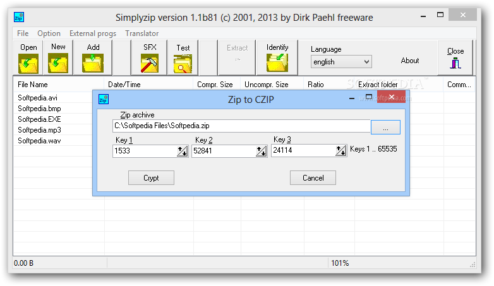This screenshot has height=286, width=494.
Task: Adjust Key 3 with its spin arrows
Action: (x=340, y=150)
